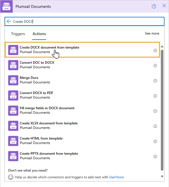Viewport: 169px width, 187px height.
Task: Open the UserVoice link
Action: [116, 177]
